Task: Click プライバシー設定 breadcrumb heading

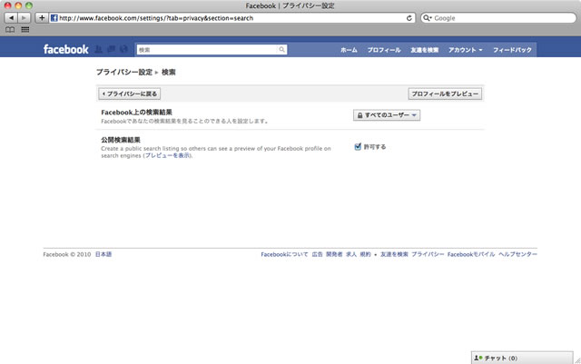Action: [124, 72]
